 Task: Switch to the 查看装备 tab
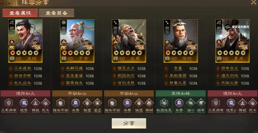click(x=56, y=13)
